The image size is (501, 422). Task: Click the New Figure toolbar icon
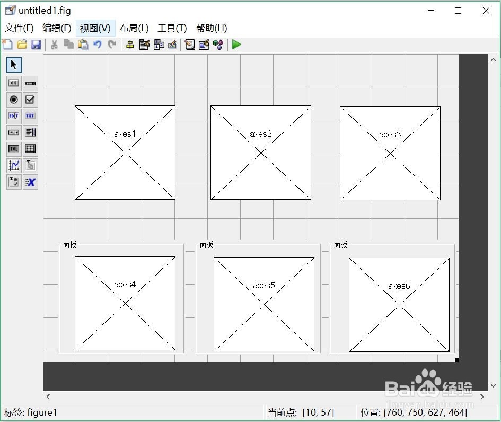click(7, 45)
